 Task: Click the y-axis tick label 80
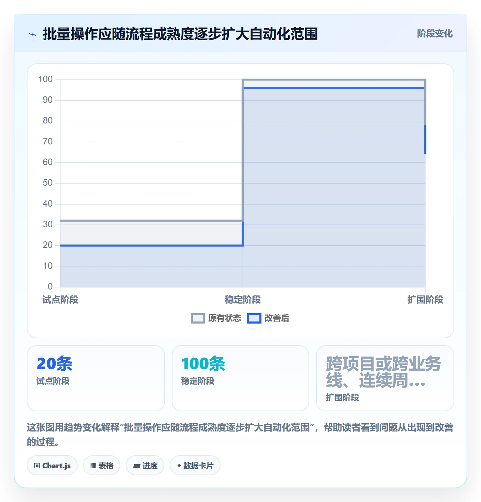click(x=48, y=121)
